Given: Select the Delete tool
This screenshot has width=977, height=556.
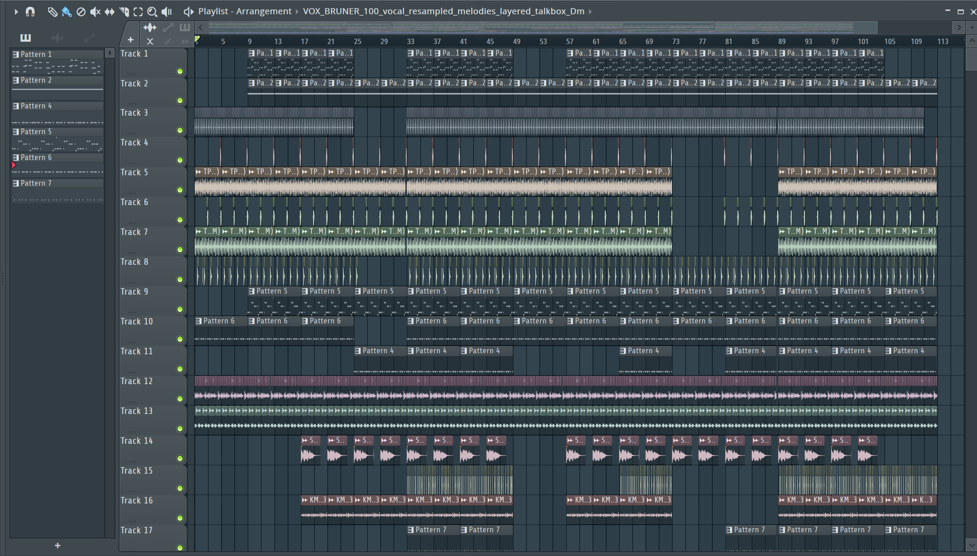Looking at the screenshot, I should coord(81,12).
